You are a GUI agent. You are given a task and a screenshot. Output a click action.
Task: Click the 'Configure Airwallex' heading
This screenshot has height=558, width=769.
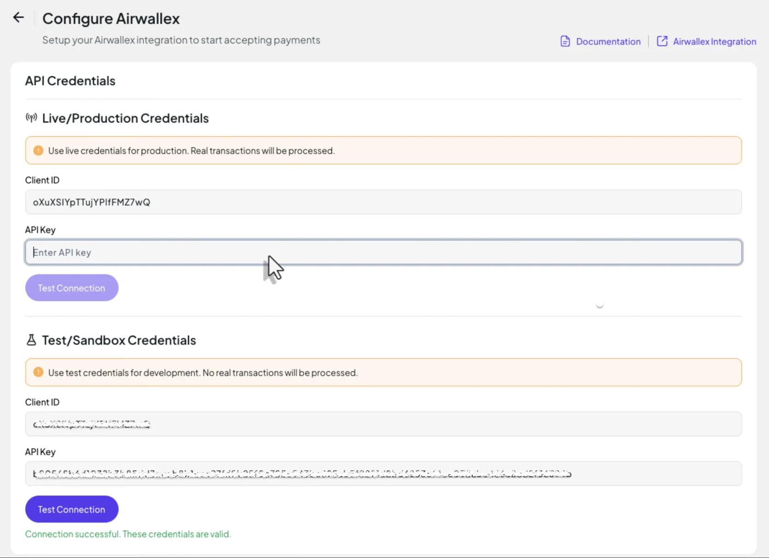[x=111, y=18]
